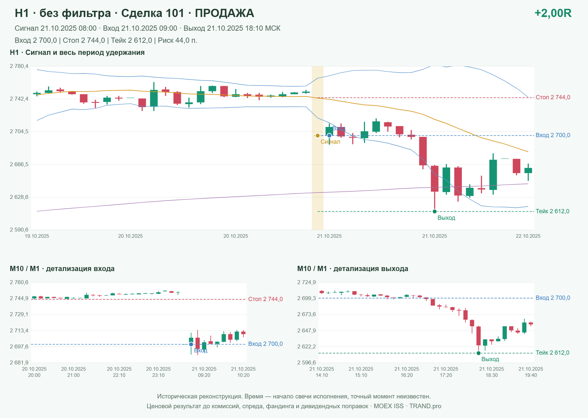The image size is (588, 418).
Task: Click the Вход marker dot in entry detail chart
Action: click(x=191, y=344)
